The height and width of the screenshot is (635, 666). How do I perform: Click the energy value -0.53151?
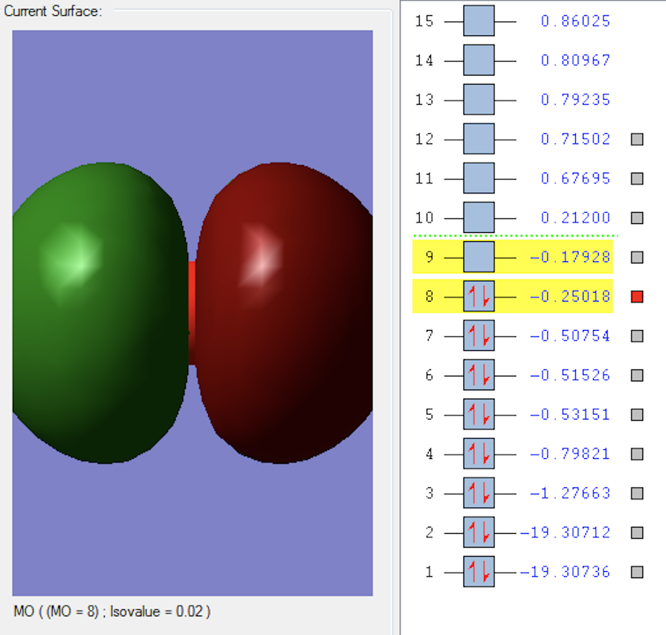[x=570, y=415]
